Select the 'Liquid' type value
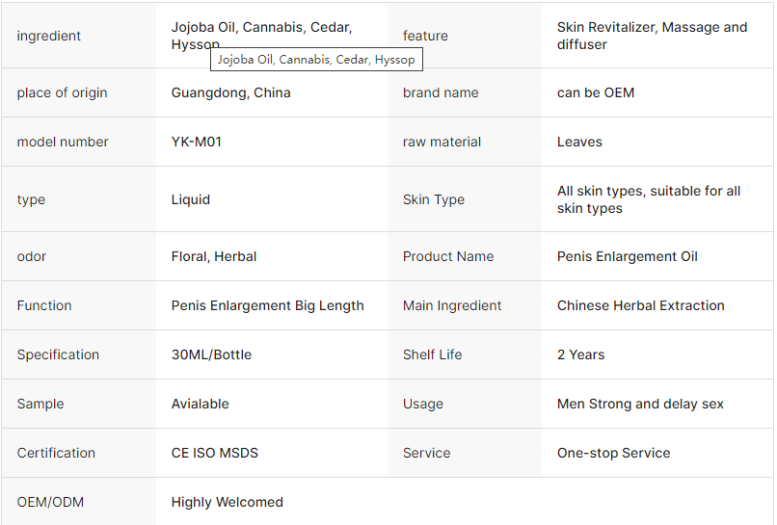Image resolution: width=777 pixels, height=525 pixels. point(191,199)
